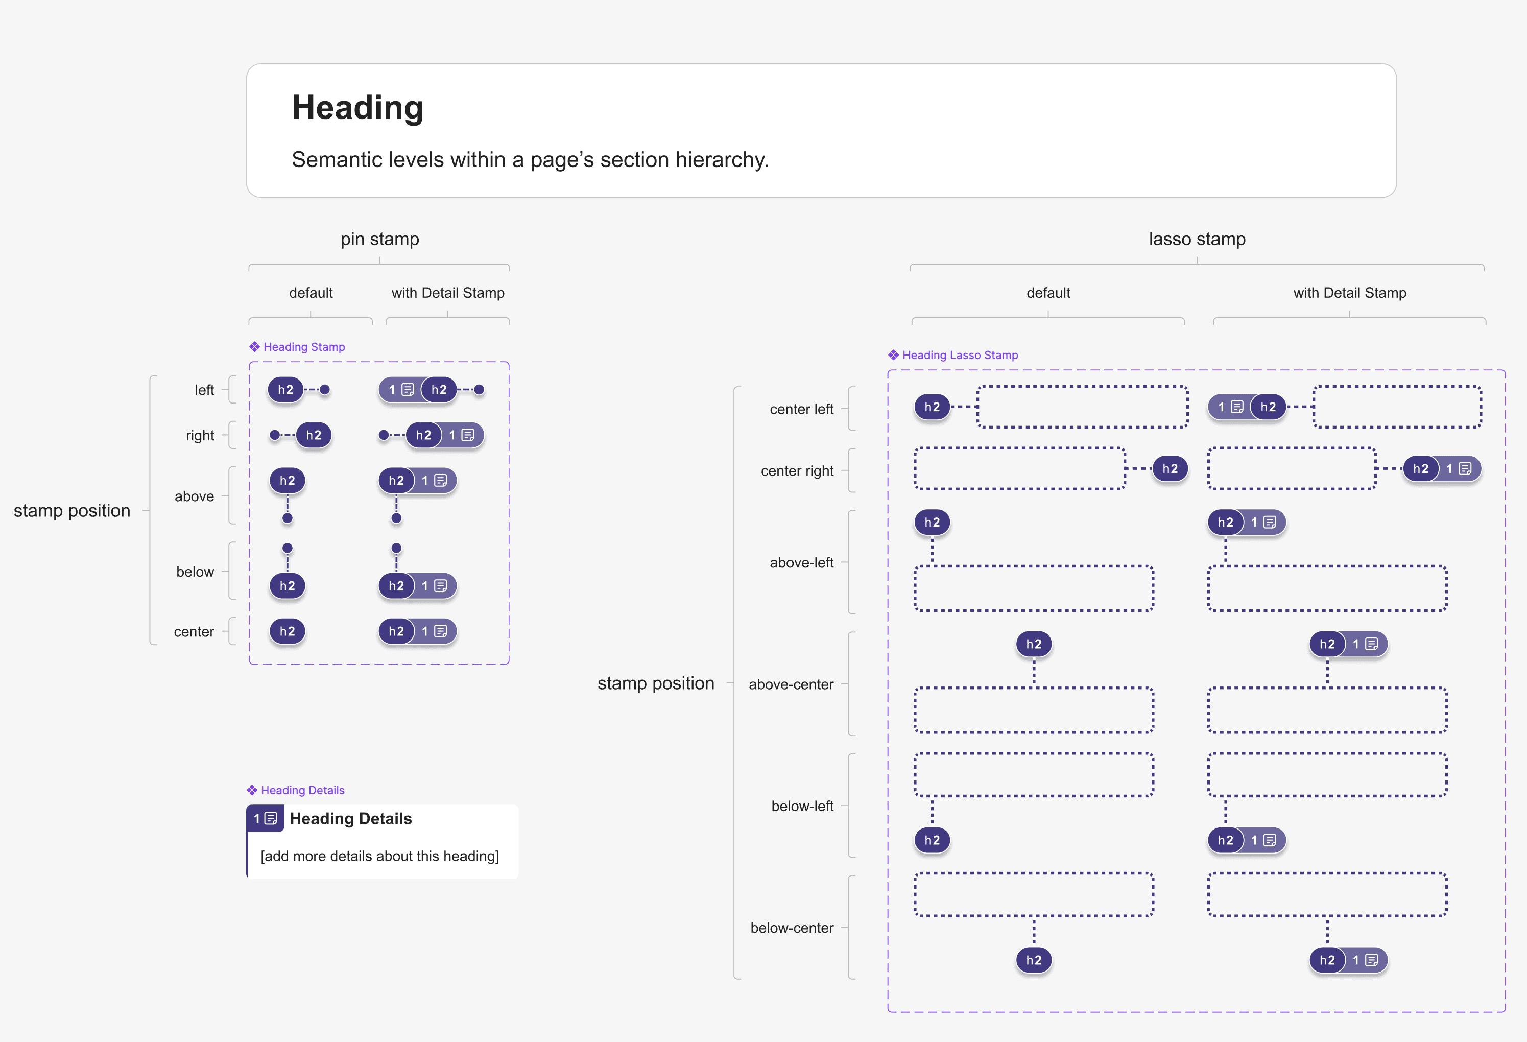Click the detail note icon in Heading Details card
Image resolution: width=1527 pixels, height=1042 pixels.
tap(271, 819)
